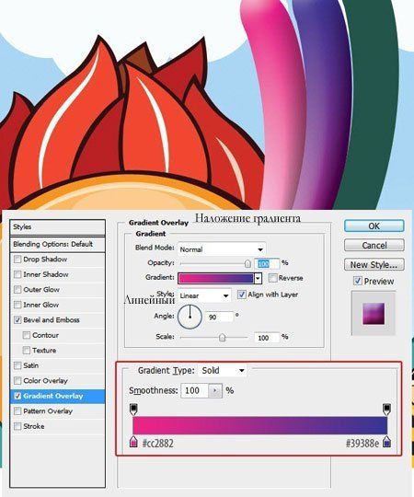Enable the Outer Glow checkbox
Image resolution: width=414 pixels, height=497 pixels.
click(17, 290)
